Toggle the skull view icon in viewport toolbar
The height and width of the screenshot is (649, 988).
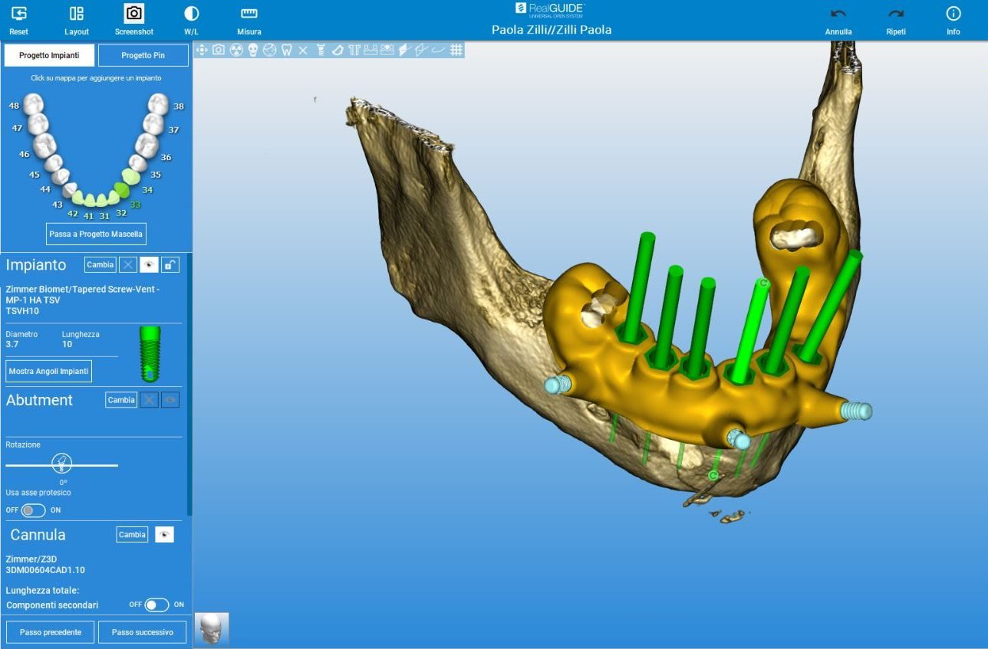(x=252, y=50)
